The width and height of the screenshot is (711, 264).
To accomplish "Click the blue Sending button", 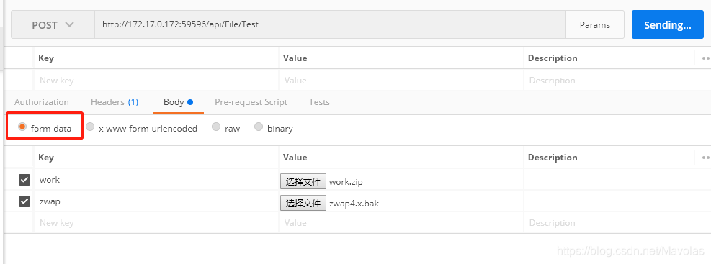I will (x=668, y=25).
